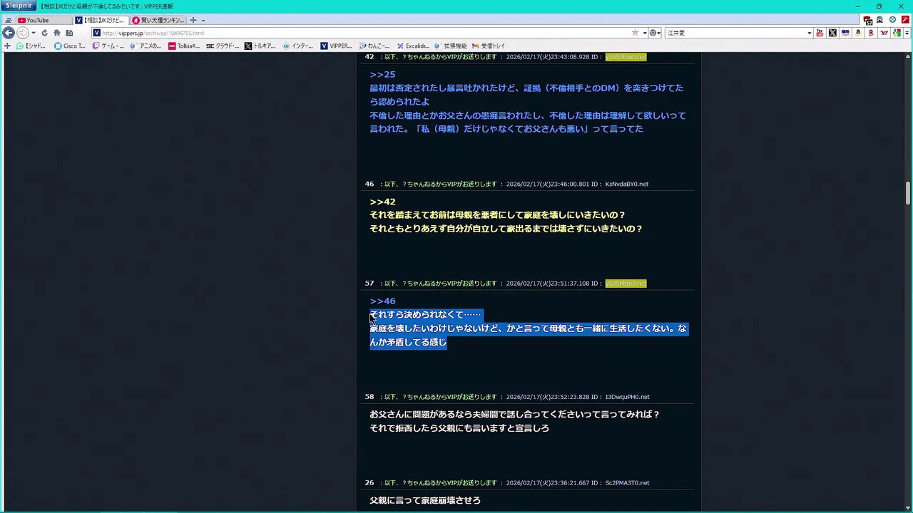Screen dimensions: 913x513
Task: Click the page protect icon beside home
Action: click(69, 33)
